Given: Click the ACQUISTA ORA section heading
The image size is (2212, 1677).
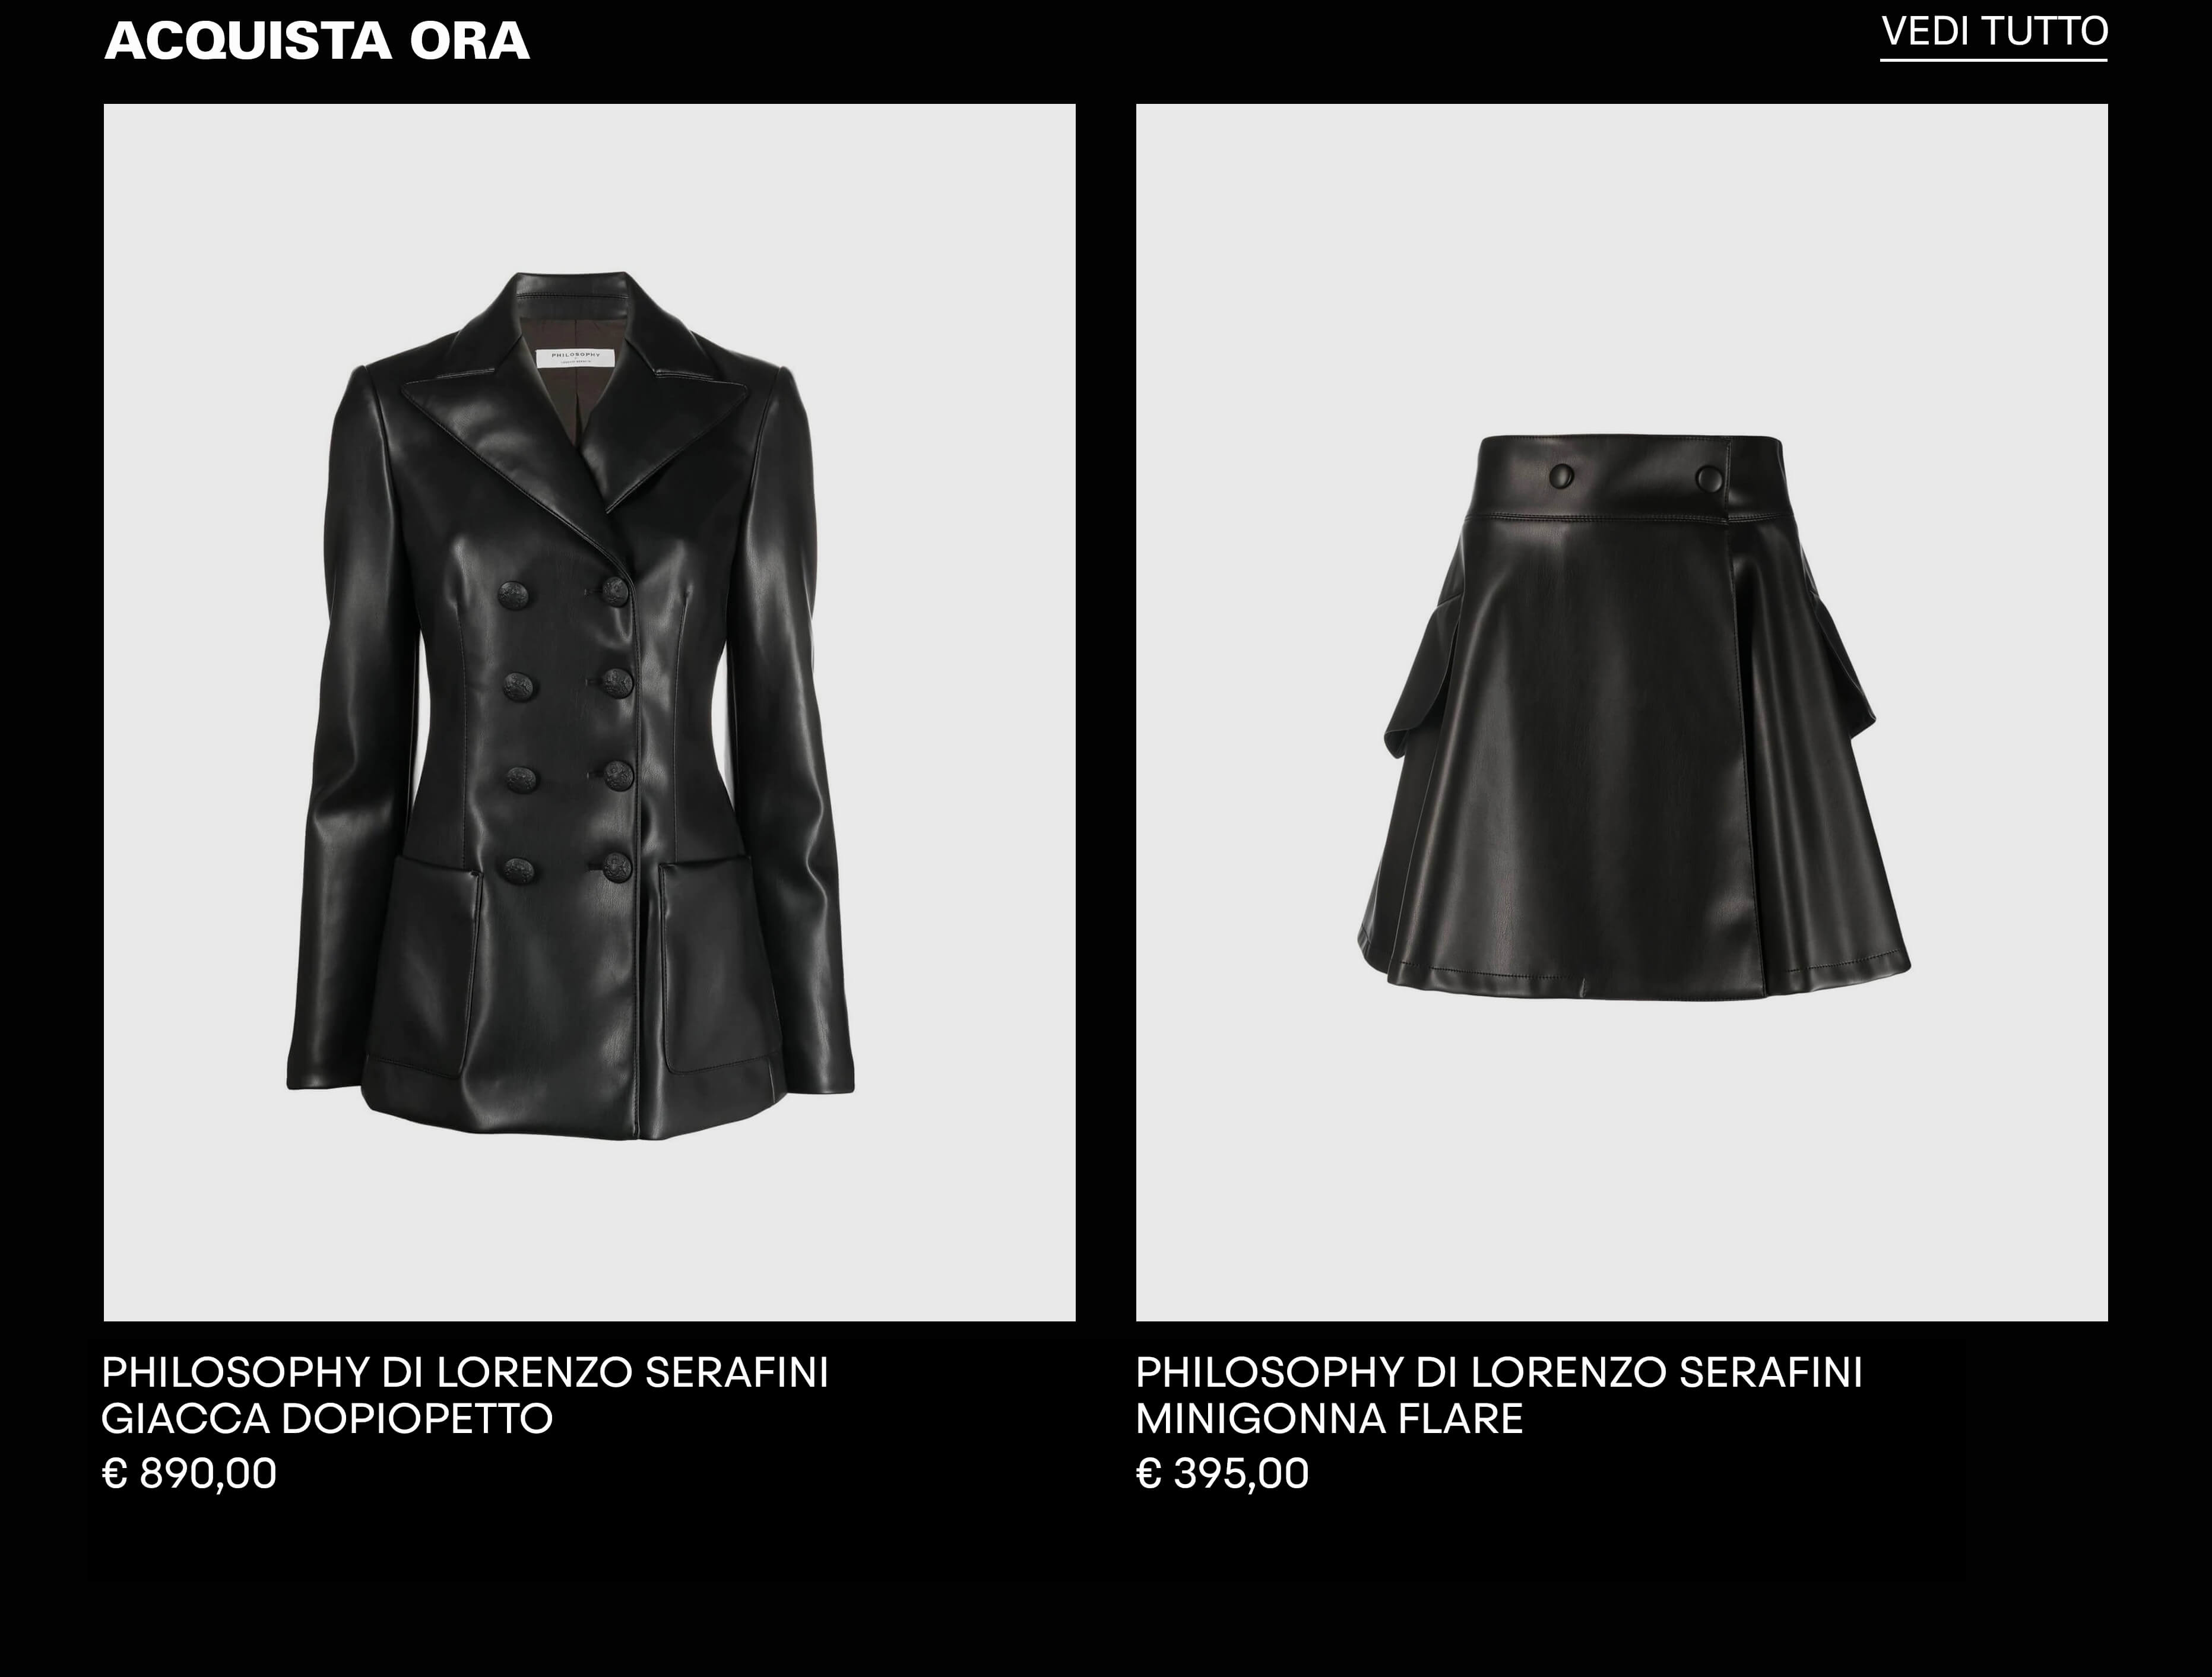Looking at the screenshot, I should pos(317,41).
